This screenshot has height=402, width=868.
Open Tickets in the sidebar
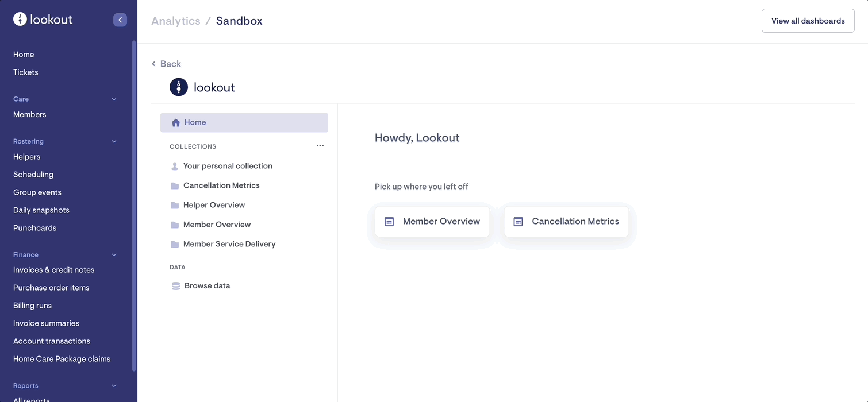26,72
